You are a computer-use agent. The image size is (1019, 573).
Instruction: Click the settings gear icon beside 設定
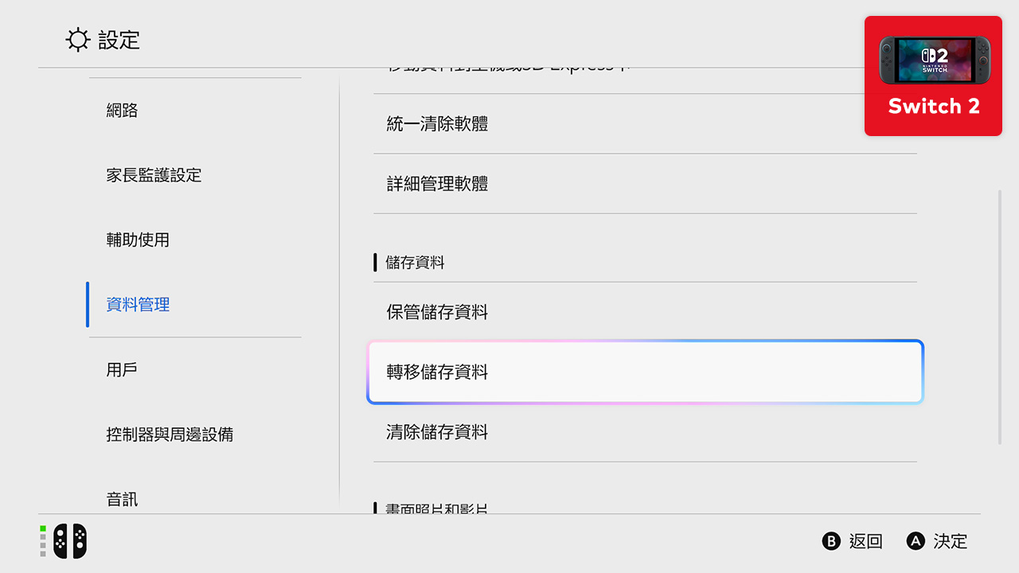click(77, 40)
